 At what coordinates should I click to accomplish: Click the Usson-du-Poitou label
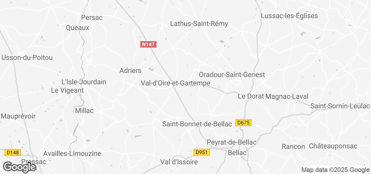(x=27, y=58)
